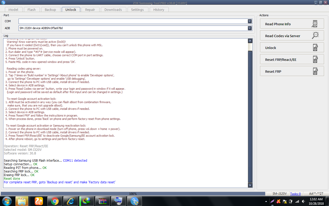The image size is (329, 206).
Task: Open Action Center flag icon in tray
Action: [x=285, y=201]
